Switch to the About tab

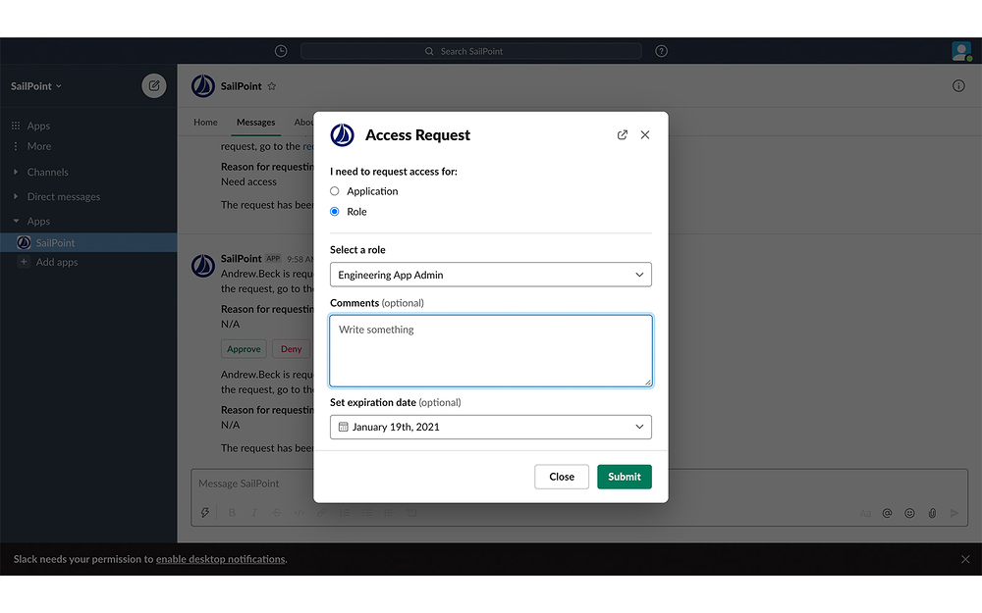point(303,122)
